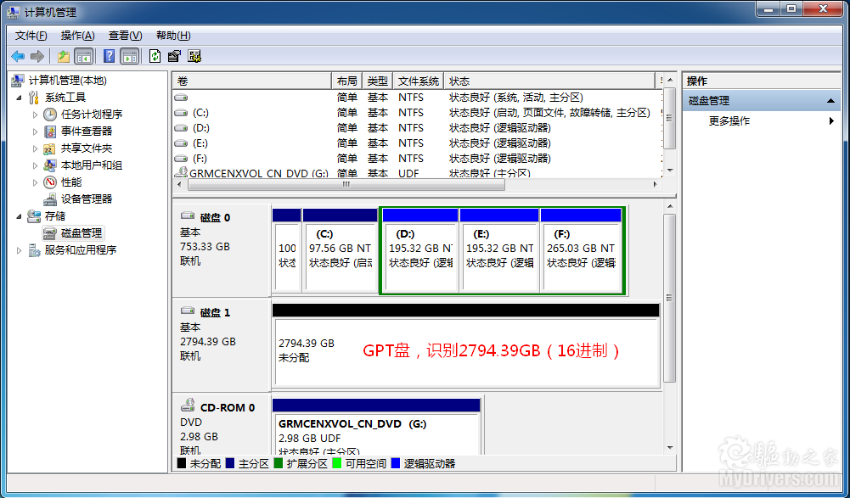Open the 查看(V) menu
This screenshot has width=850, height=498.
tap(125, 36)
